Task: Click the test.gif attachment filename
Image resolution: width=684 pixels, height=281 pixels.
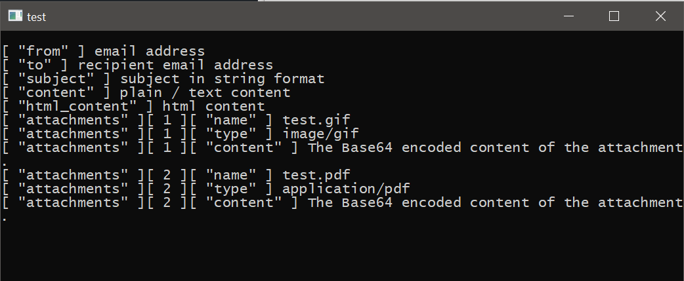Action: pyautogui.click(x=316, y=120)
